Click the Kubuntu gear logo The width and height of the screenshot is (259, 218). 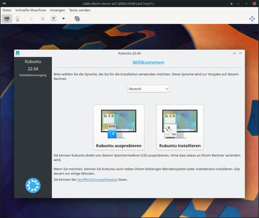point(33,185)
